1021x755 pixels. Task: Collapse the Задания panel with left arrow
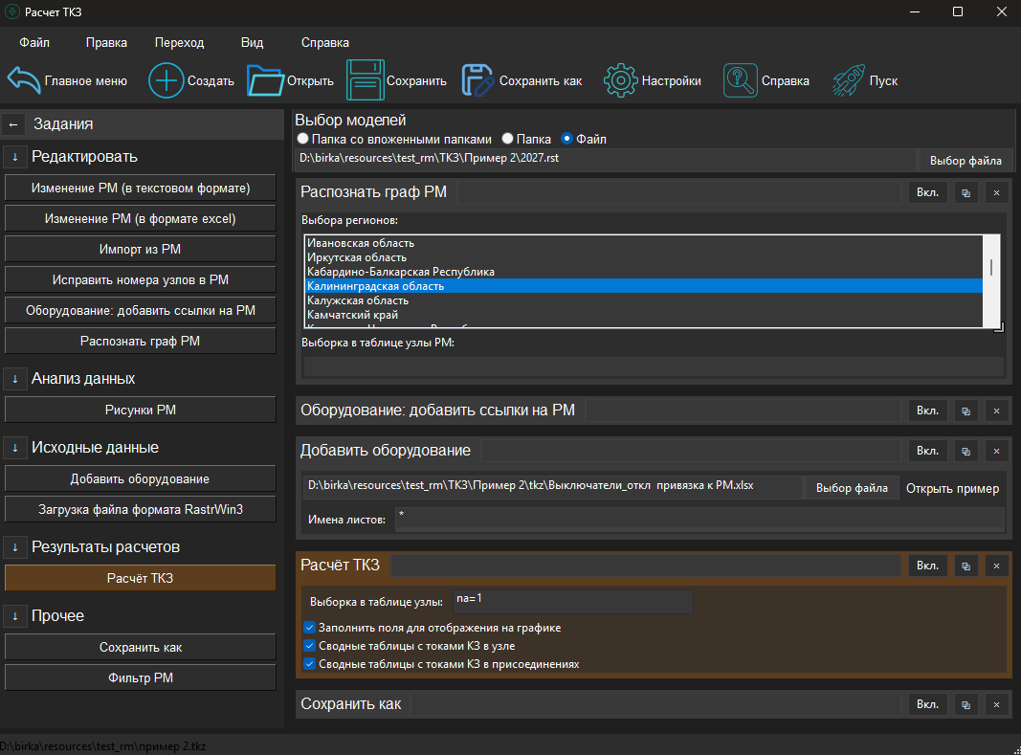click(13, 124)
